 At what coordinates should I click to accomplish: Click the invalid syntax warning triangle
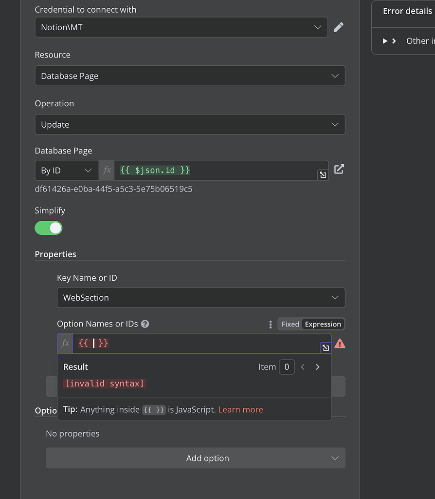pyautogui.click(x=340, y=344)
